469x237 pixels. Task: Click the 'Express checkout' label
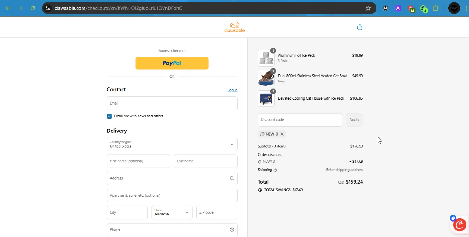pyautogui.click(x=172, y=51)
